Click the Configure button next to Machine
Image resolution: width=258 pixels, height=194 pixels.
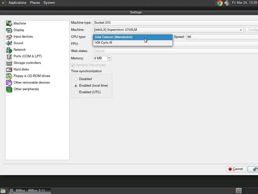click(252, 30)
